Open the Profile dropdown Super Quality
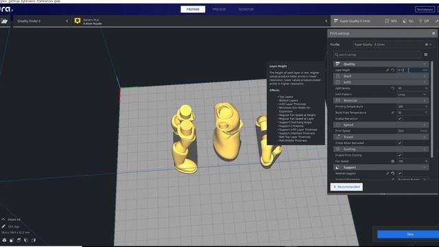439x247 pixels. click(393, 45)
